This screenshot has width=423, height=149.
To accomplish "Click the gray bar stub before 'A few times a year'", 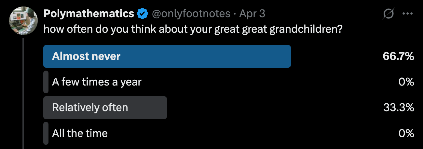I will [46, 82].
